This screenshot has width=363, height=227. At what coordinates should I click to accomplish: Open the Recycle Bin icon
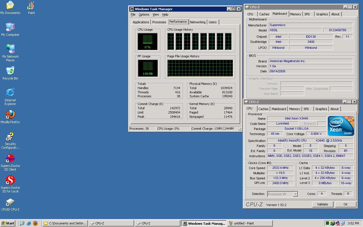coord(10,73)
